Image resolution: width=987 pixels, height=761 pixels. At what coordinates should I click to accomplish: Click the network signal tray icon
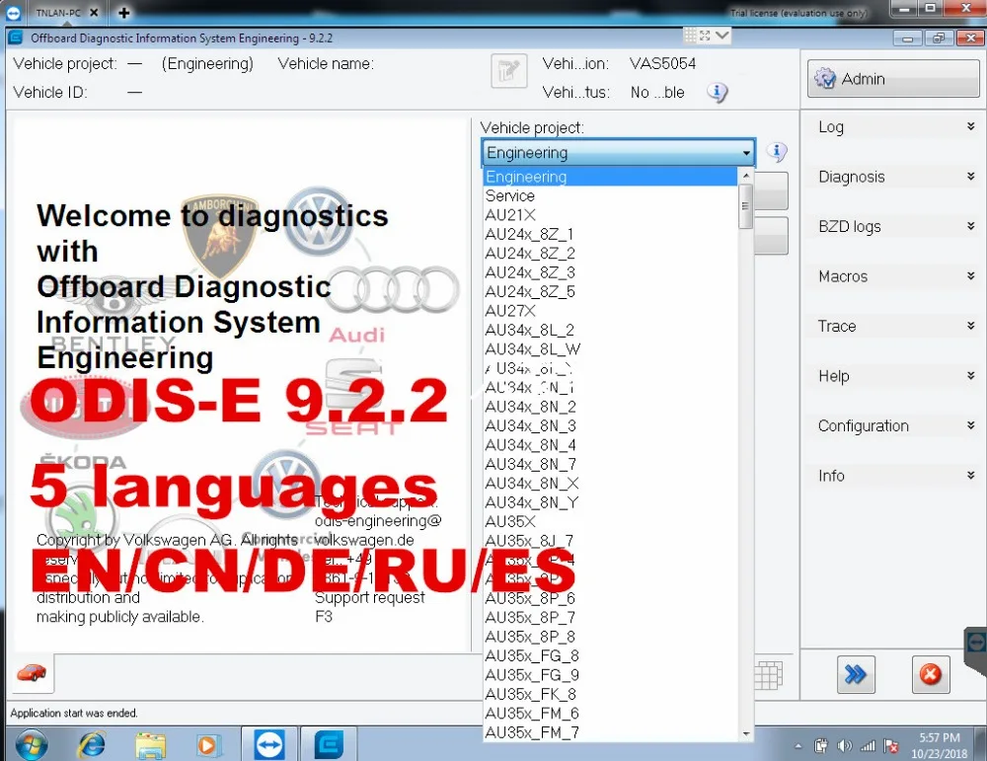tap(868, 746)
